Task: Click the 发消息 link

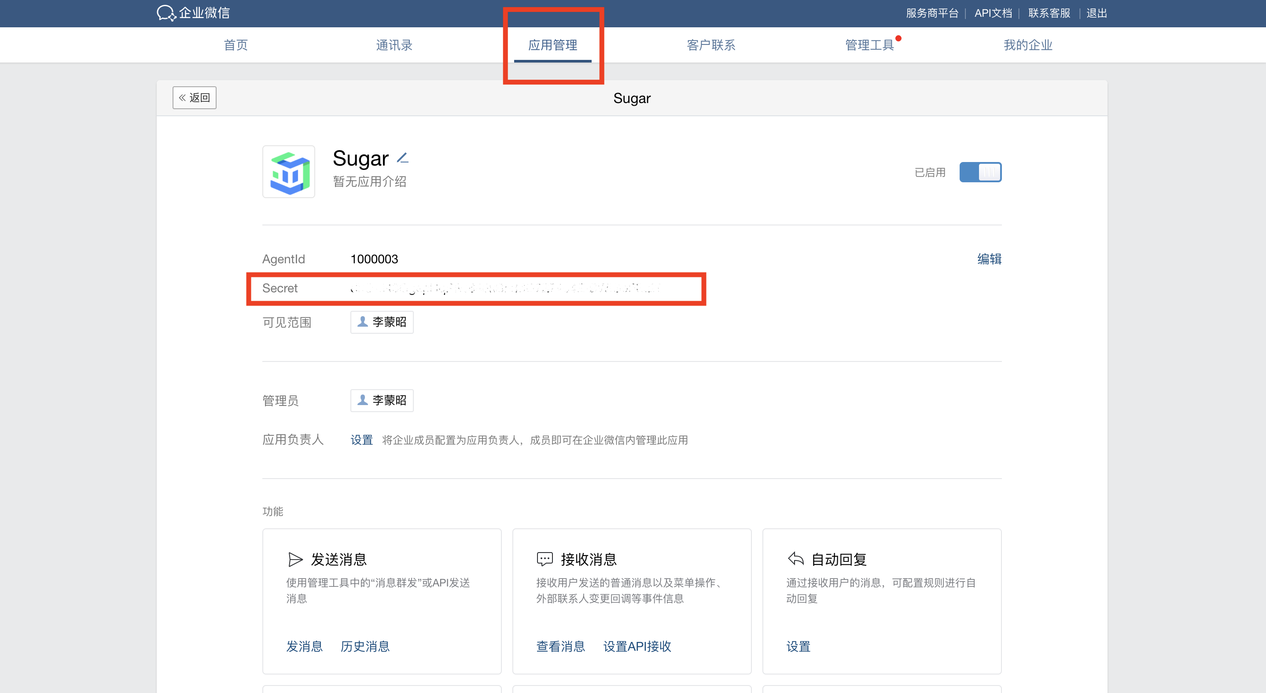Action: pos(304,646)
